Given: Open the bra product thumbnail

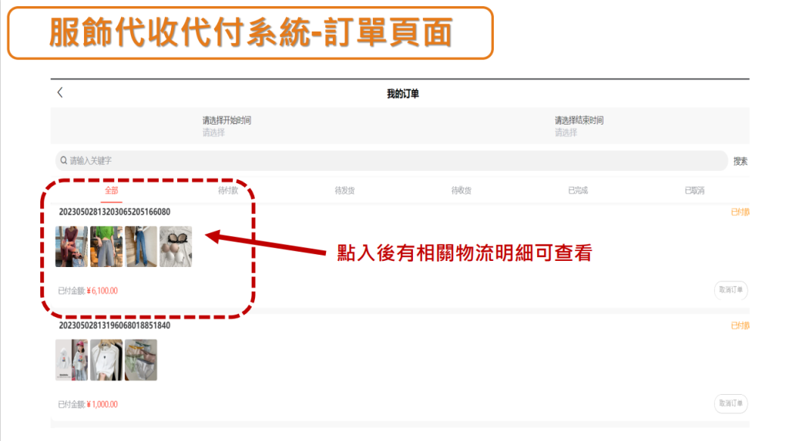Looking at the screenshot, I should 176,246.
